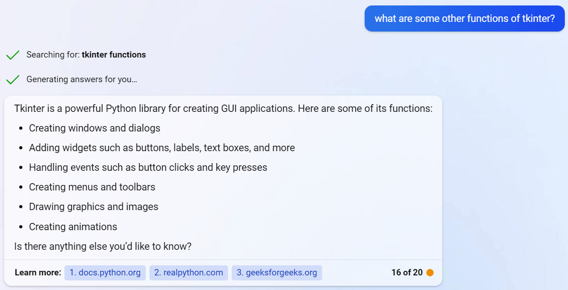Select the bold text tkinter functions
568x290 pixels.
click(113, 54)
